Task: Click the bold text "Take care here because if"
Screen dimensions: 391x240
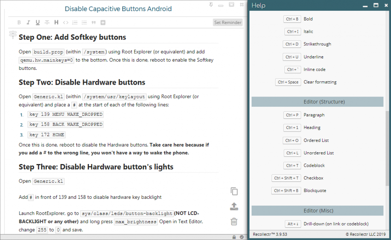Action: (x=179, y=145)
